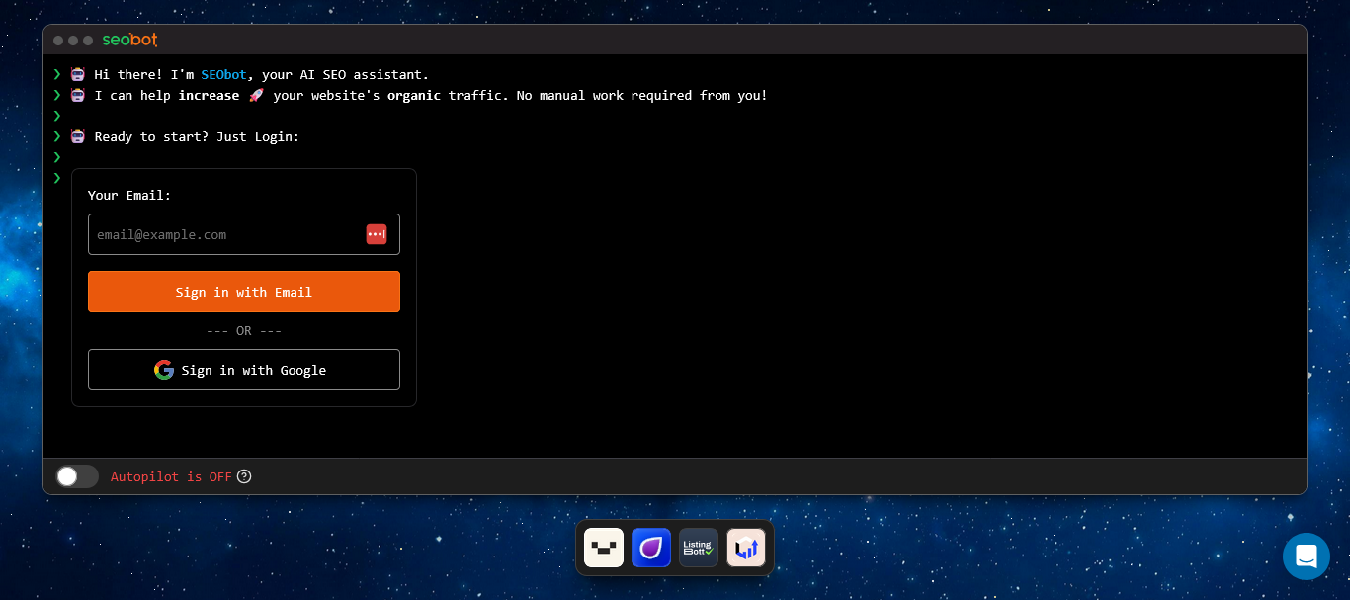Image resolution: width=1350 pixels, height=600 pixels.
Task: Click the leftmost gray window dot
Action: [58, 41]
